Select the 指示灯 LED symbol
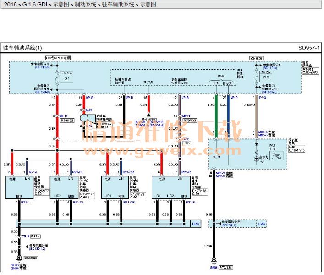The width and height of the screenshot is (324, 275). point(257,159)
